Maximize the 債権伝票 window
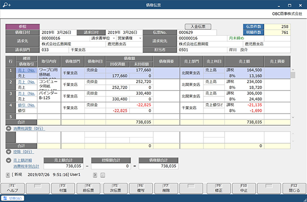307x202 pixels. pos(289,5)
